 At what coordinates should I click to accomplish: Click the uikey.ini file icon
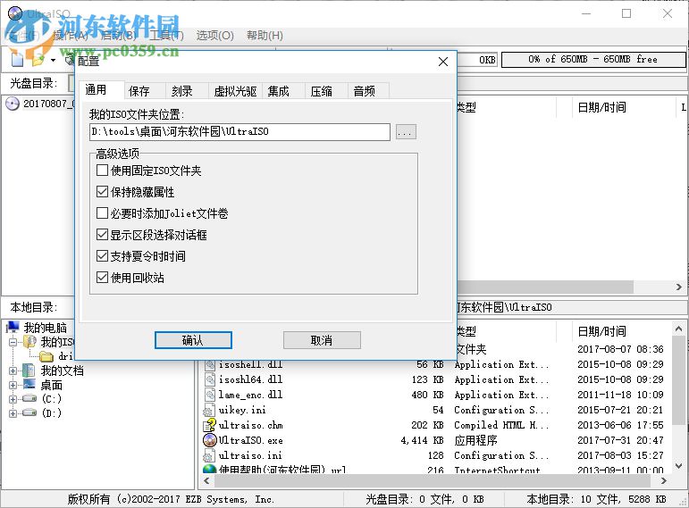[209, 410]
